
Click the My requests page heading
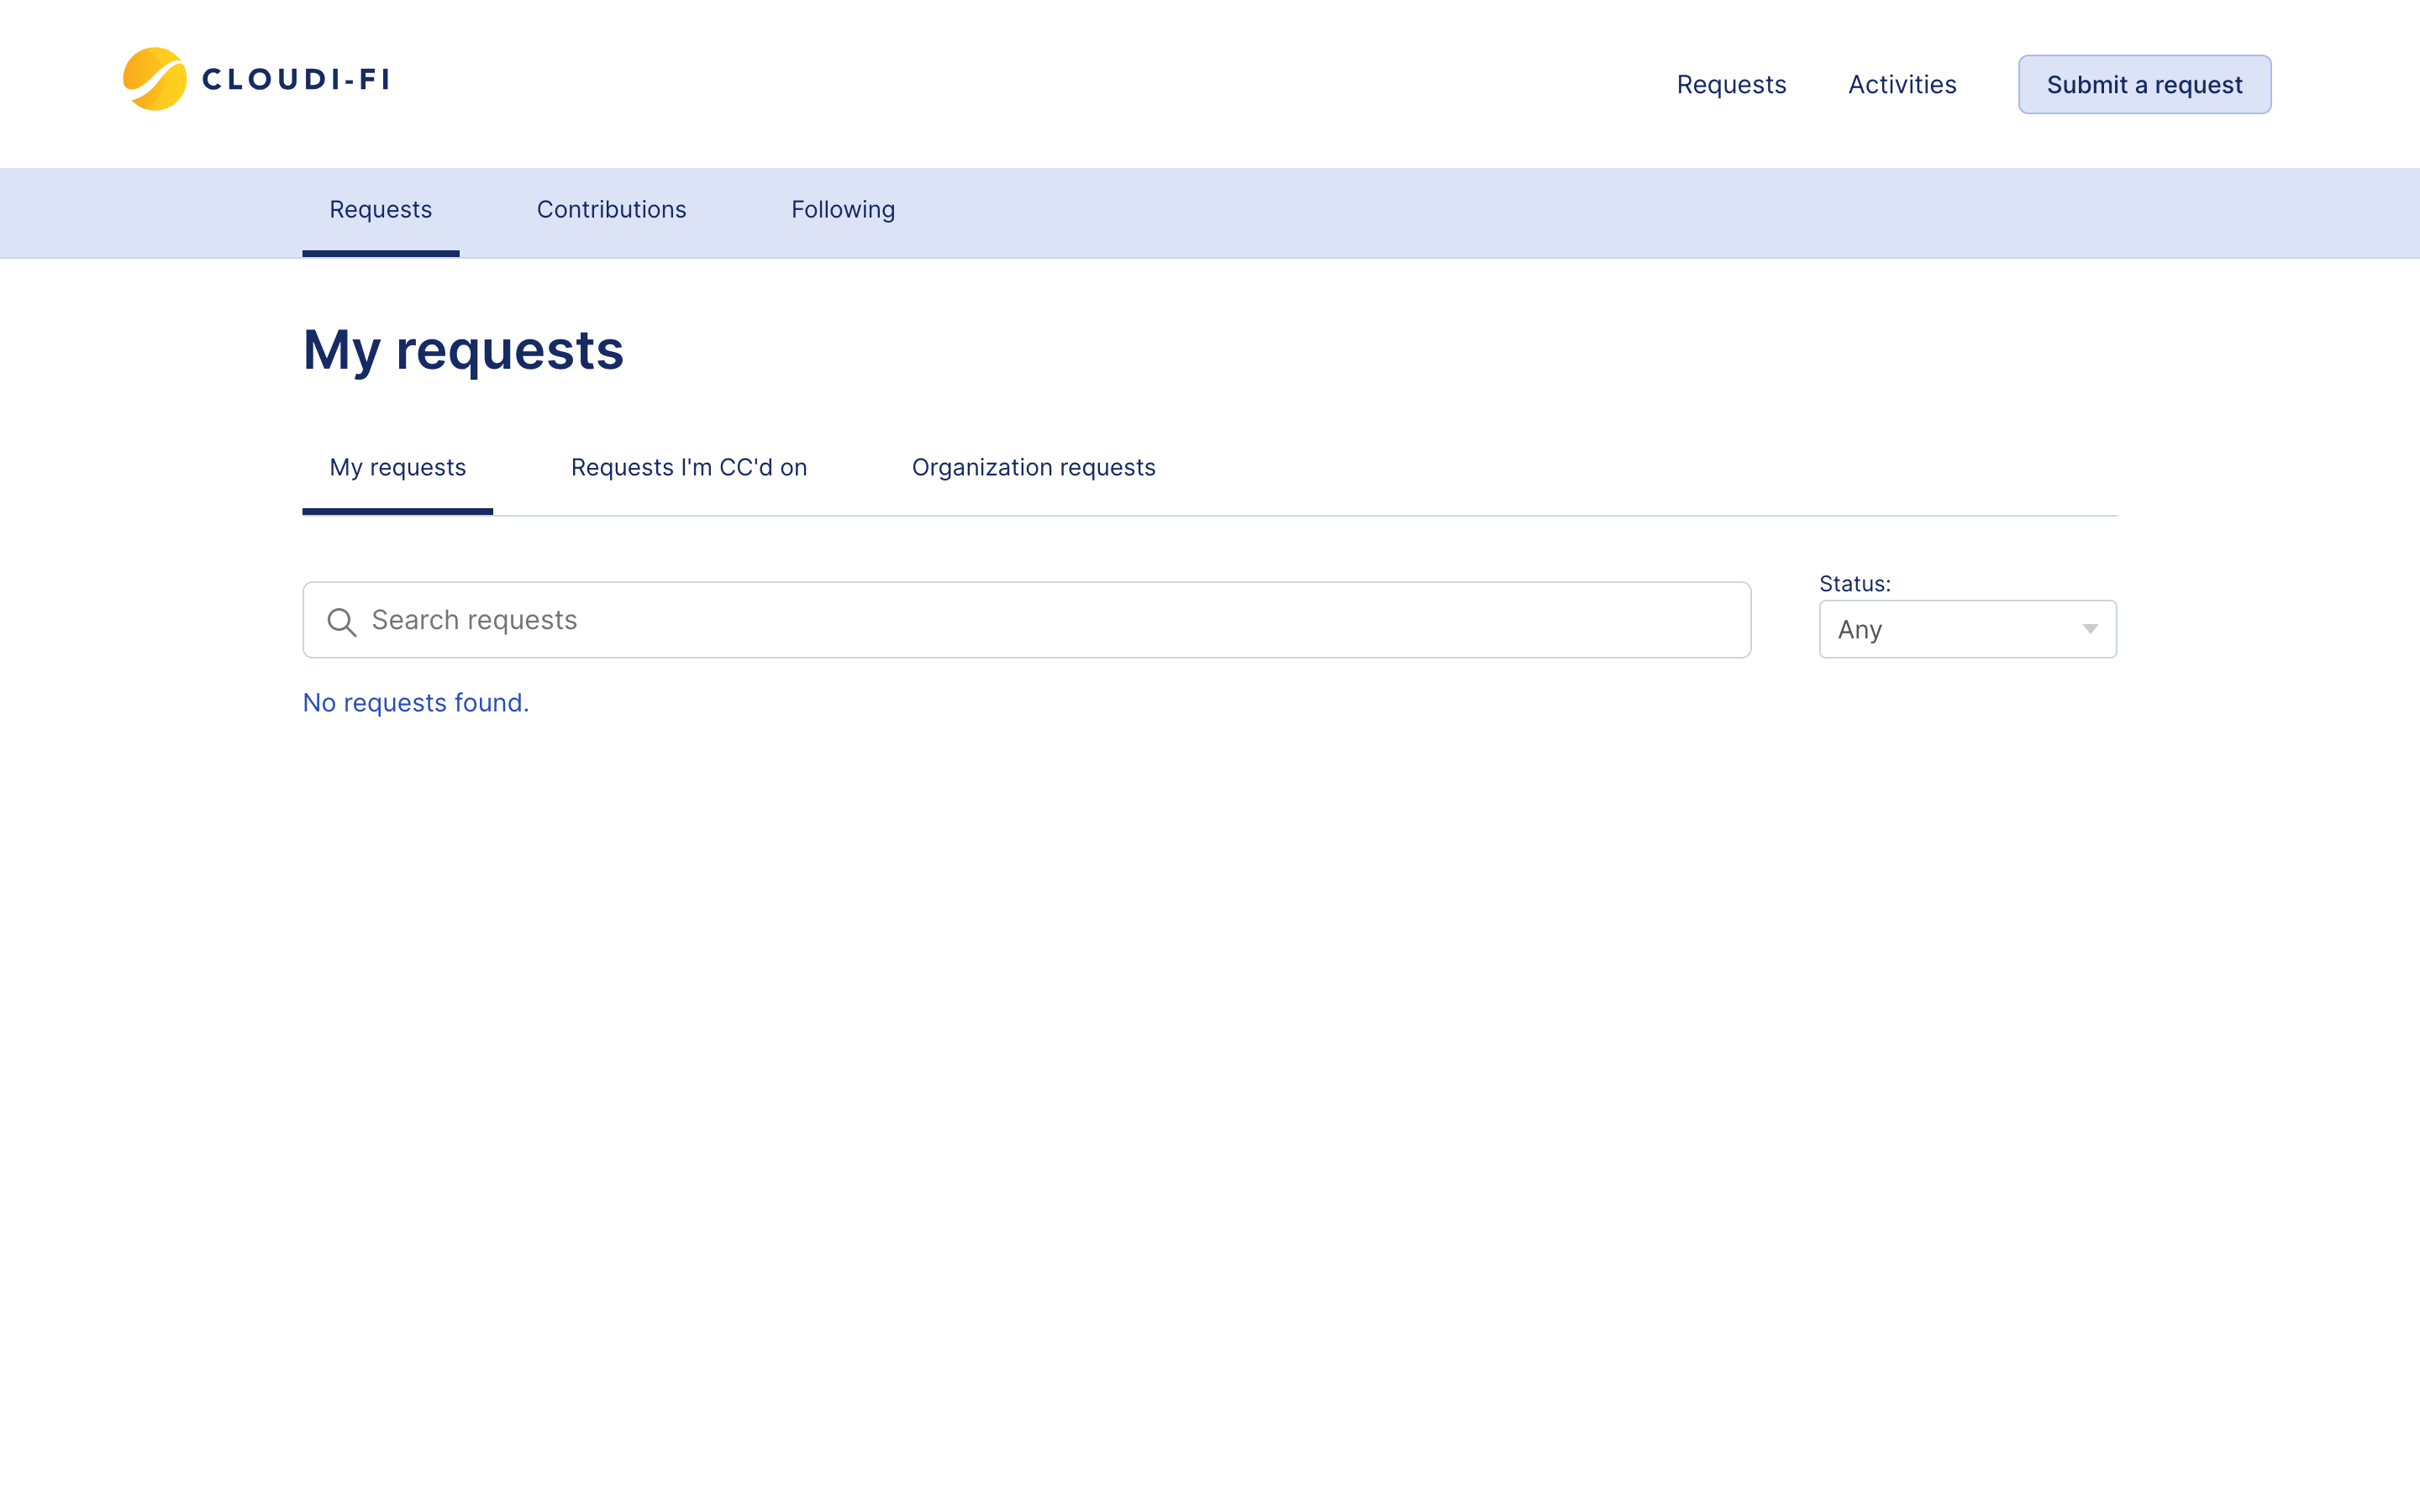tap(463, 349)
